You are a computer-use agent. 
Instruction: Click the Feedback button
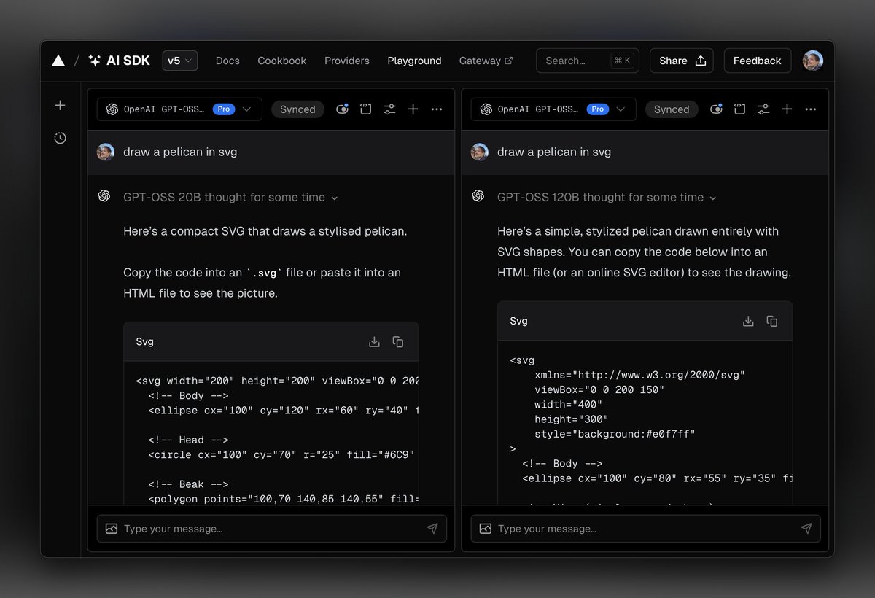(757, 61)
